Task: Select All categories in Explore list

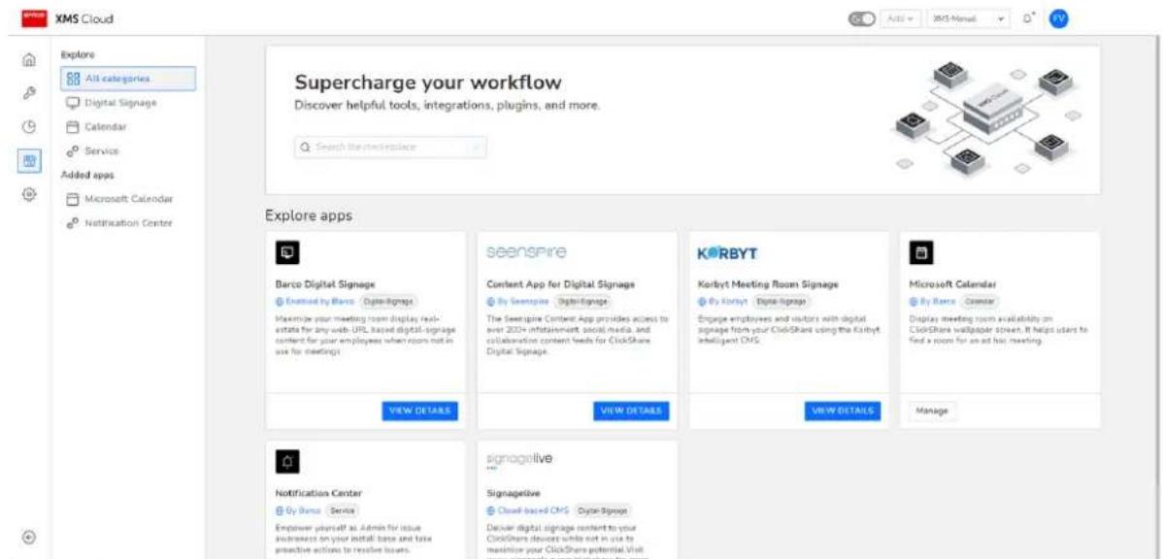Action: [x=127, y=79]
